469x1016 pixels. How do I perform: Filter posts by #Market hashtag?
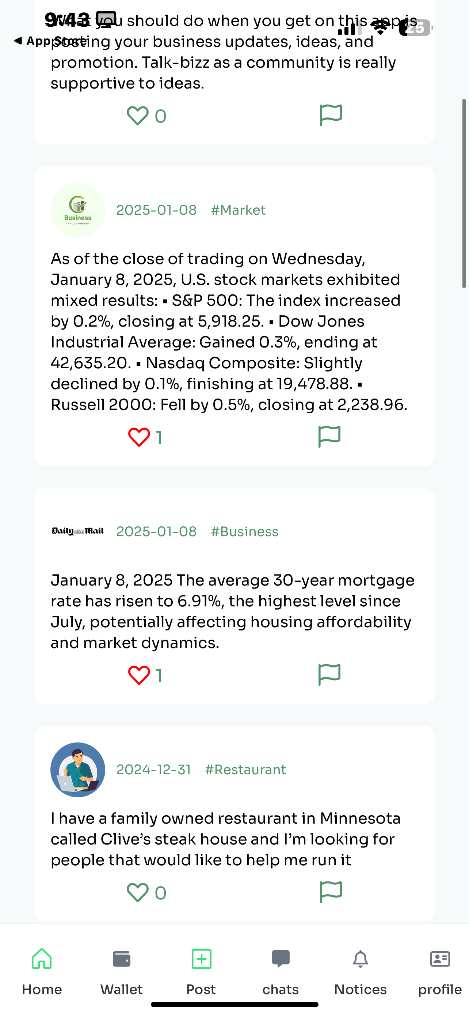coord(238,210)
